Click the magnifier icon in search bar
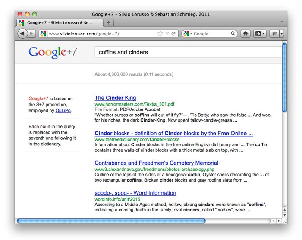This screenshot has height=240, width=302. [233, 34]
